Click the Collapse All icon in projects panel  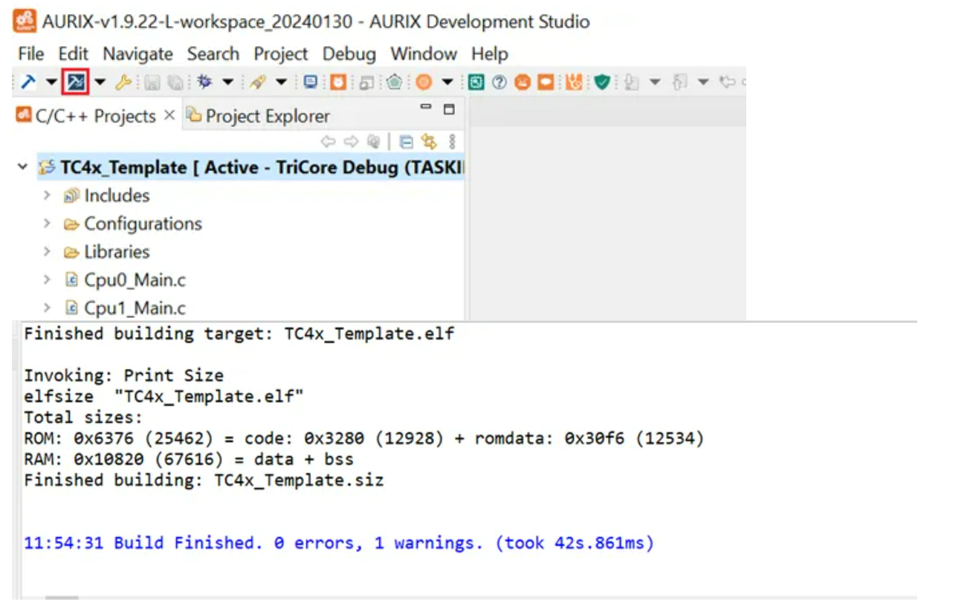[406, 141]
